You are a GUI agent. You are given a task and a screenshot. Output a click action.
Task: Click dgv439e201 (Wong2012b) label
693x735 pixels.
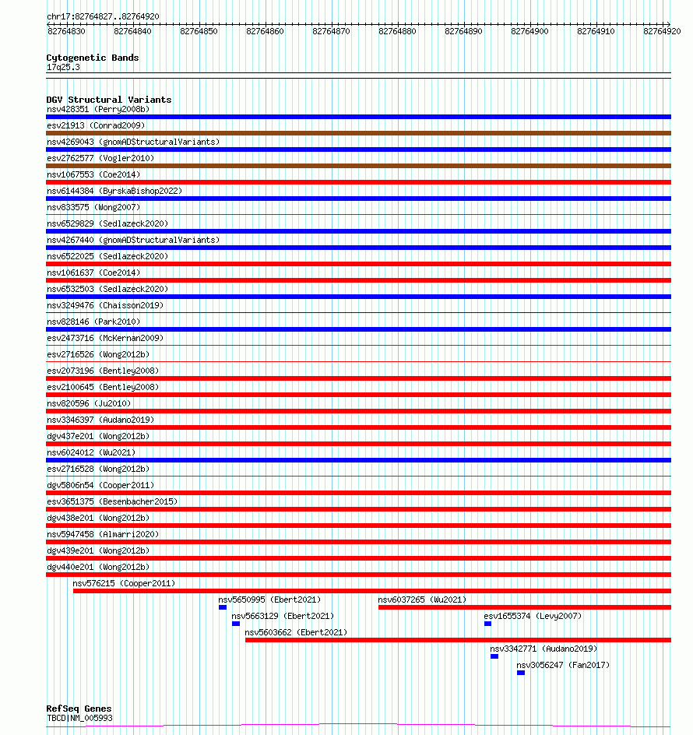pos(98,550)
